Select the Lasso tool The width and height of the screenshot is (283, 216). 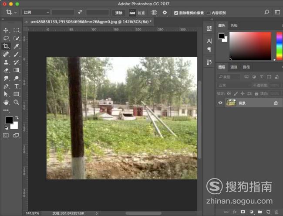[6, 38]
